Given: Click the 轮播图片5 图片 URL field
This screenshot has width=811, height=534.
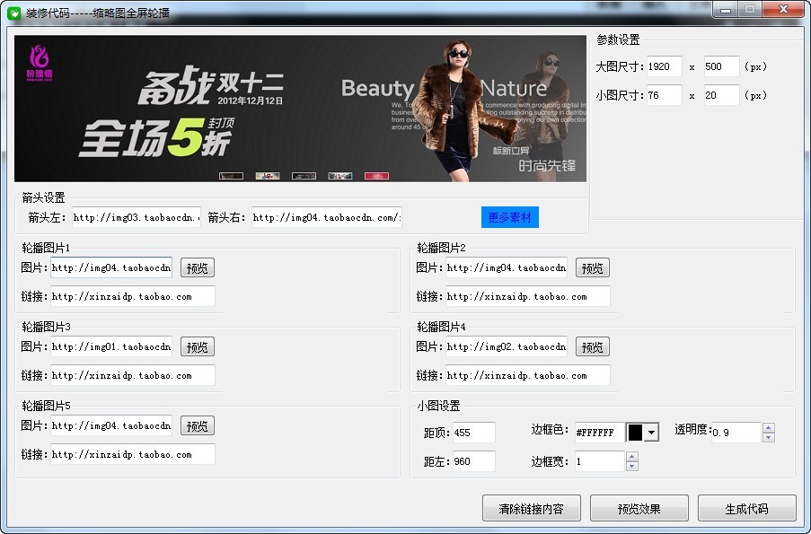Looking at the screenshot, I should click(111, 426).
